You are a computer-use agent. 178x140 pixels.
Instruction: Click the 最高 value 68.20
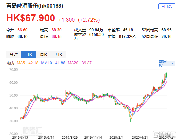click(x=57, y=30)
